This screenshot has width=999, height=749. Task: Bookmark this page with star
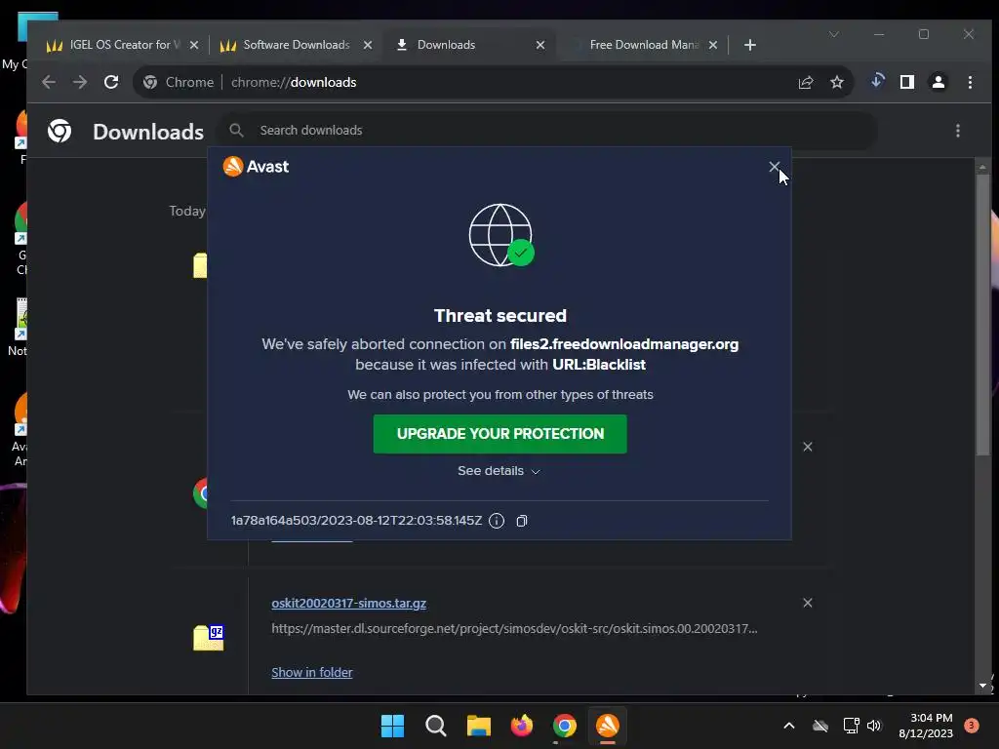pos(837,82)
